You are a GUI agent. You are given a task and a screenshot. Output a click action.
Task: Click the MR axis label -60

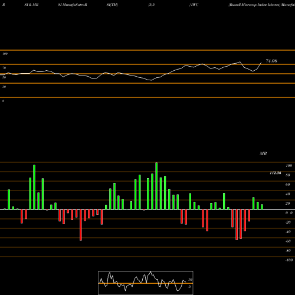288,241
